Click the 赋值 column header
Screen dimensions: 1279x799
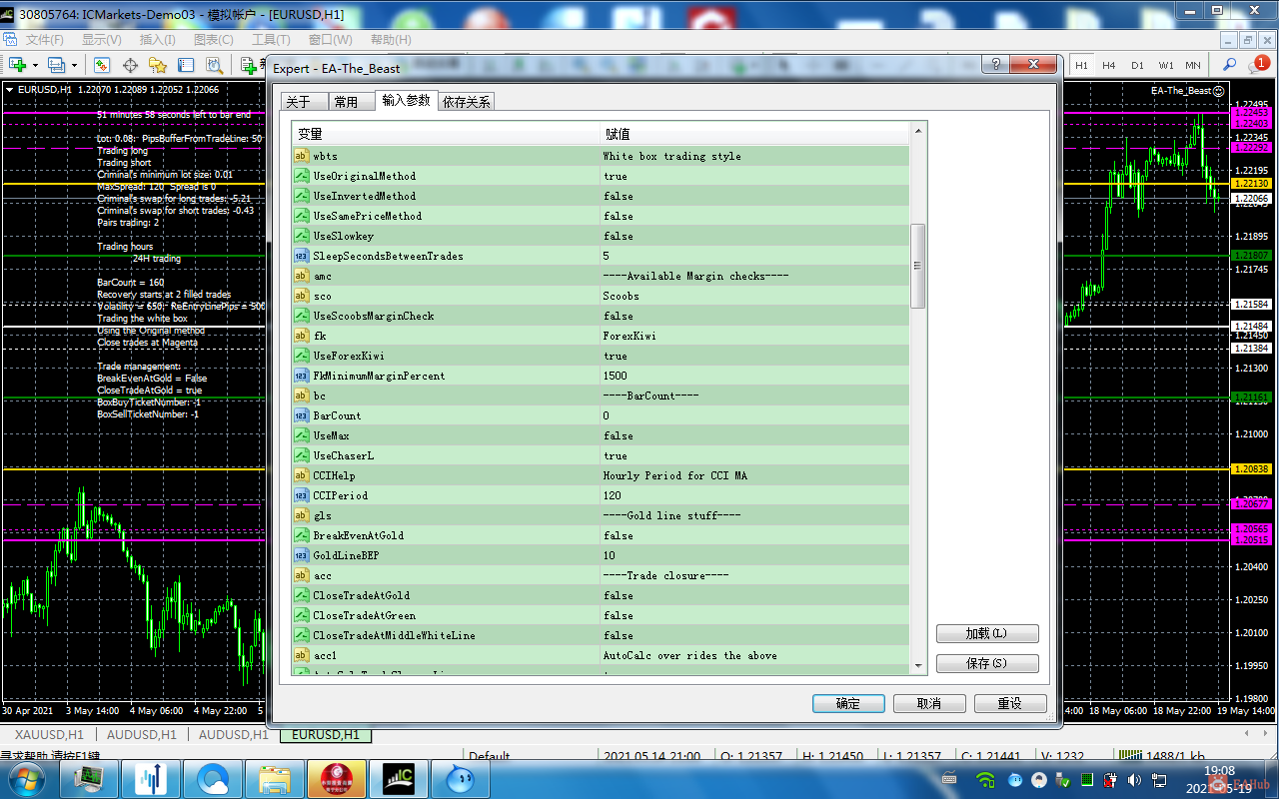point(755,134)
